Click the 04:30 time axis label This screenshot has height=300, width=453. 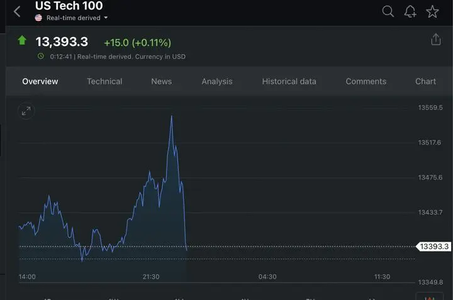267,277
